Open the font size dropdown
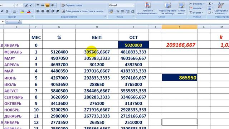Viewport: 229px width, 129px height. pos(22,5)
